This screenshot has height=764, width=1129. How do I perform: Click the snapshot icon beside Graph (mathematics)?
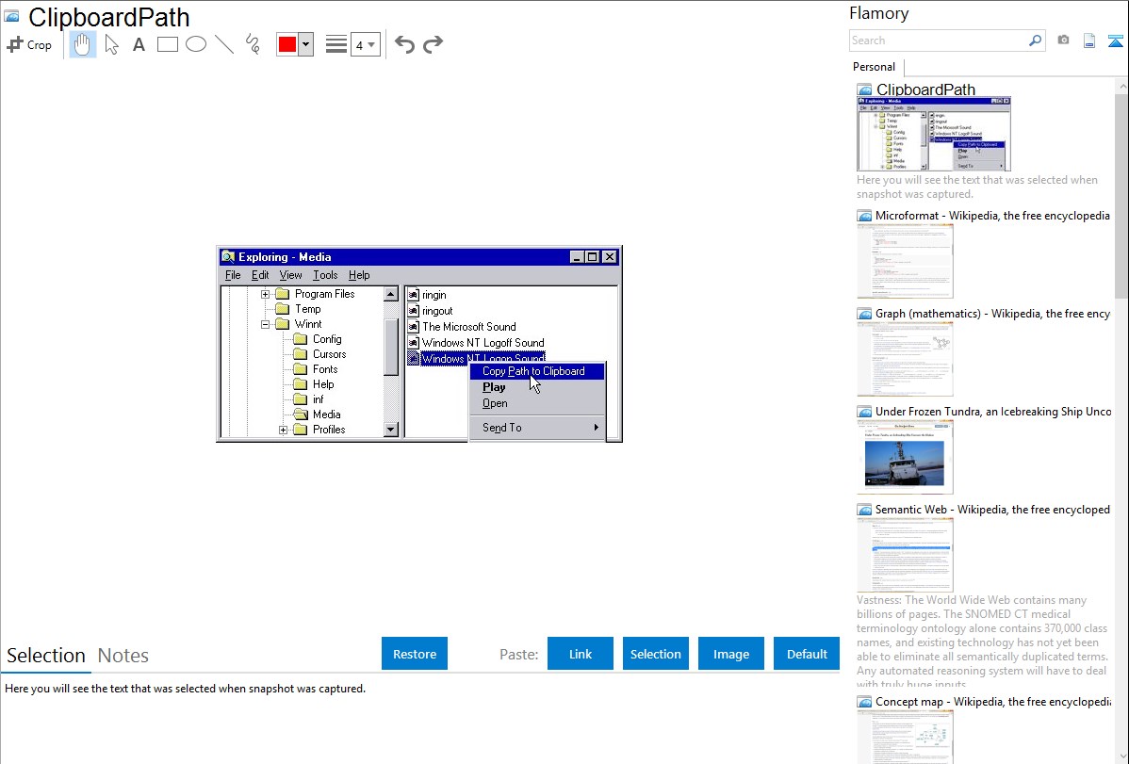pos(864,314)
